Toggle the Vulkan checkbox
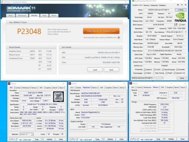The width and height of the screenshot is (189, 142). (145, 73)
